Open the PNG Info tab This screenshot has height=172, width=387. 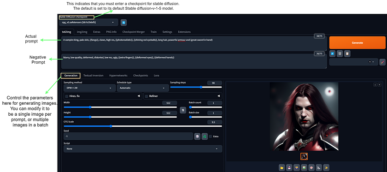click(x=111, y=32)
